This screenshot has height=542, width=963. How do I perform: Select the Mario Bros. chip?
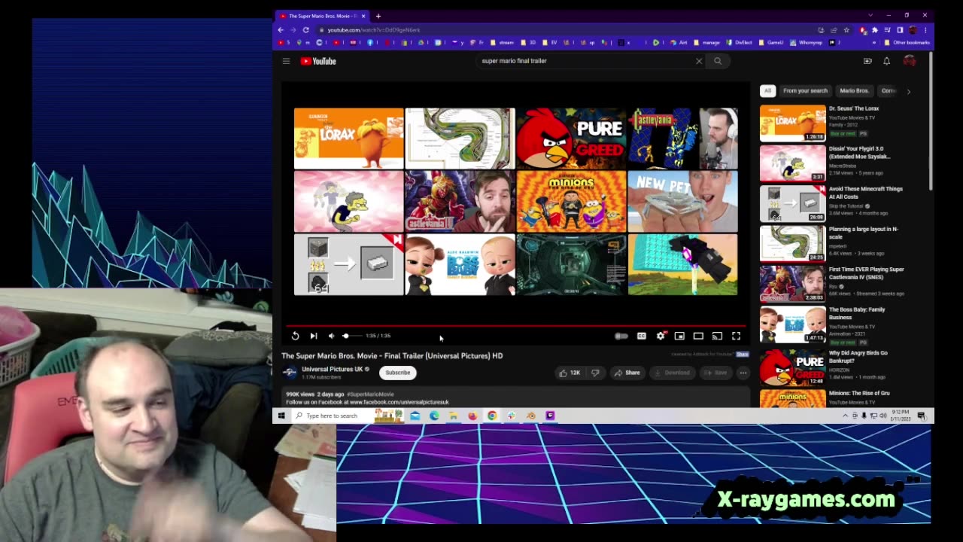854,91
